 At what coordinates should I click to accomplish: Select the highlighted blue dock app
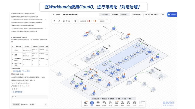pyautogui.click(x=92, y=103)
